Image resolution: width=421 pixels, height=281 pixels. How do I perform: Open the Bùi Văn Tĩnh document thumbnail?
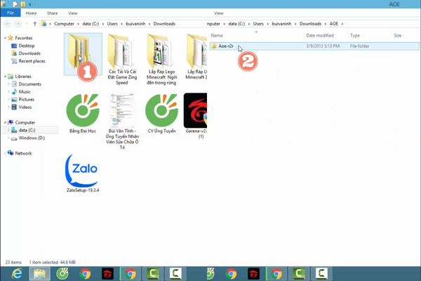coord(122,110)
